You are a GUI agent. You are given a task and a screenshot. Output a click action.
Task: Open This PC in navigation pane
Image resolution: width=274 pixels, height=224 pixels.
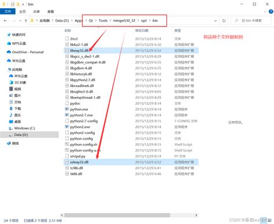pyautogui.click(x=15, y=69)
